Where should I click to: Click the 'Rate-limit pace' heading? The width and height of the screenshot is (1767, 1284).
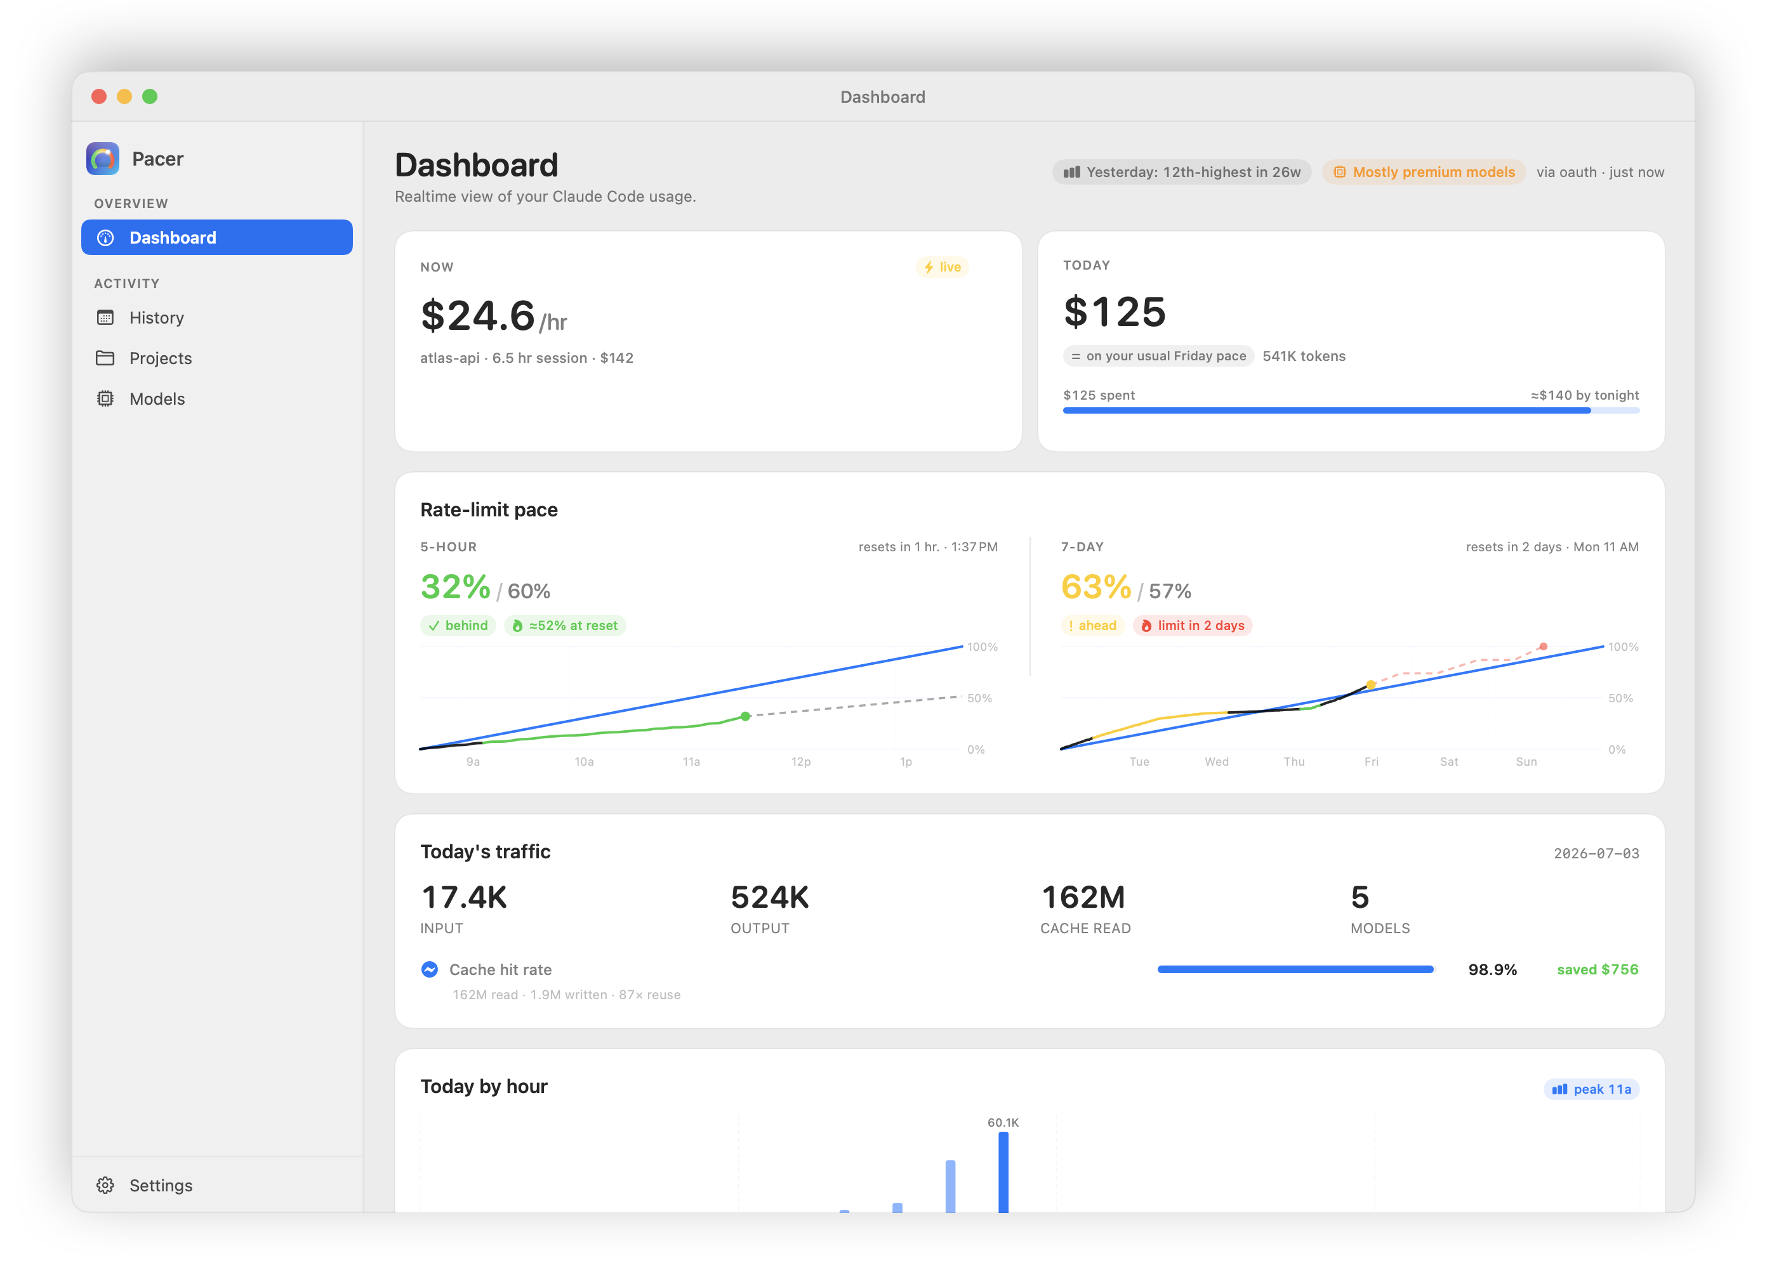(489, 510)
